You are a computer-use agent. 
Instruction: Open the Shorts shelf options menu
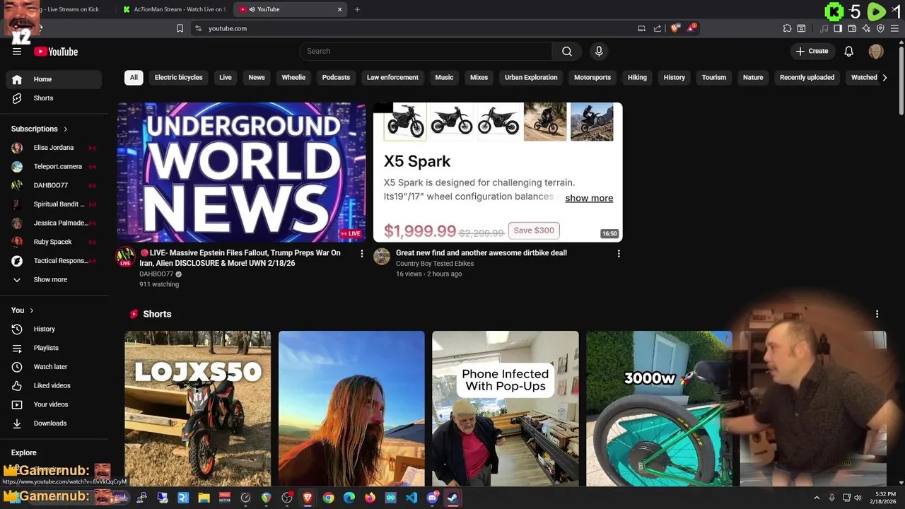click(877, 314)
